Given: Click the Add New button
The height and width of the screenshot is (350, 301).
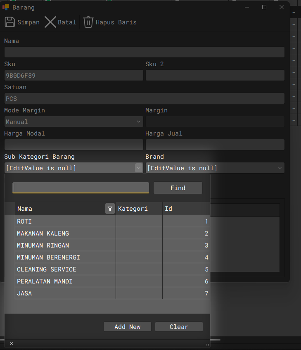Looking at the screenshot, I should click(x=127, y=327).
